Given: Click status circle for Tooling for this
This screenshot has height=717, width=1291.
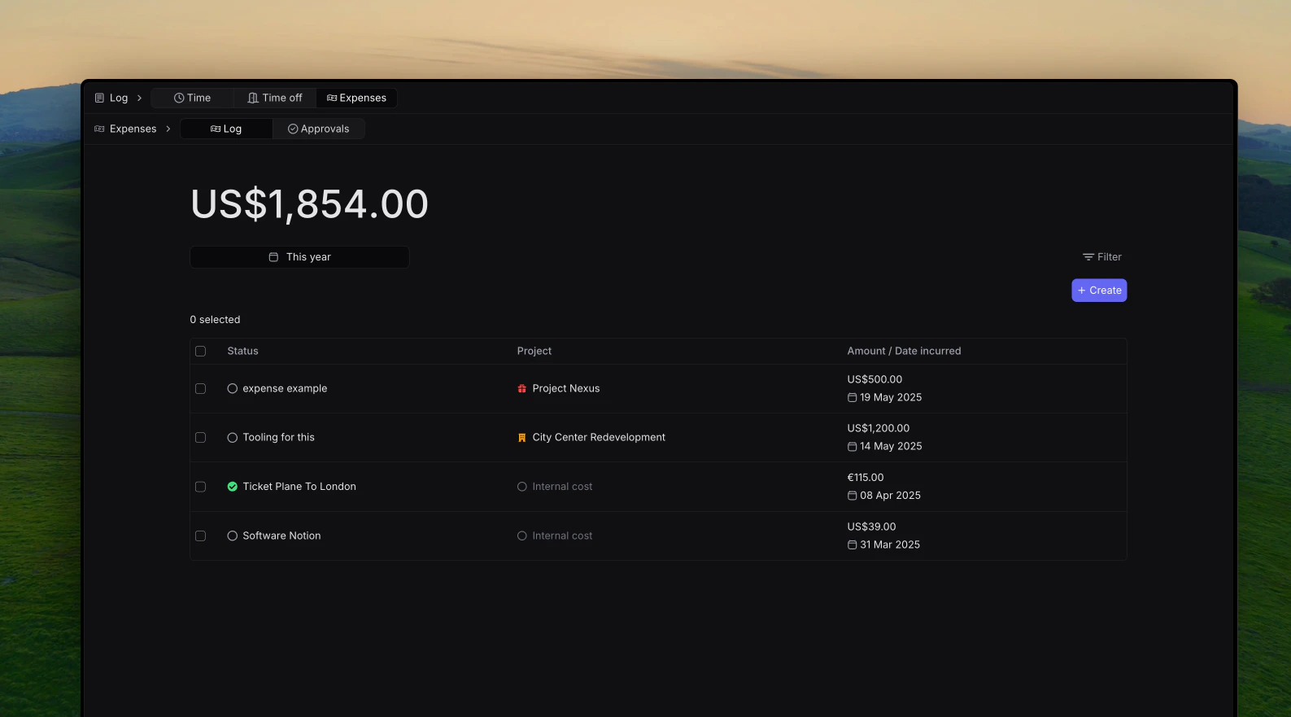Looking at the screenshot, I should click(x=233, y=438).
